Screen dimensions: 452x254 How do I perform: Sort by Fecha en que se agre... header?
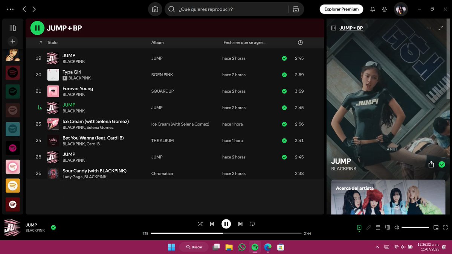pyautogui.click(x=244, y=43)
